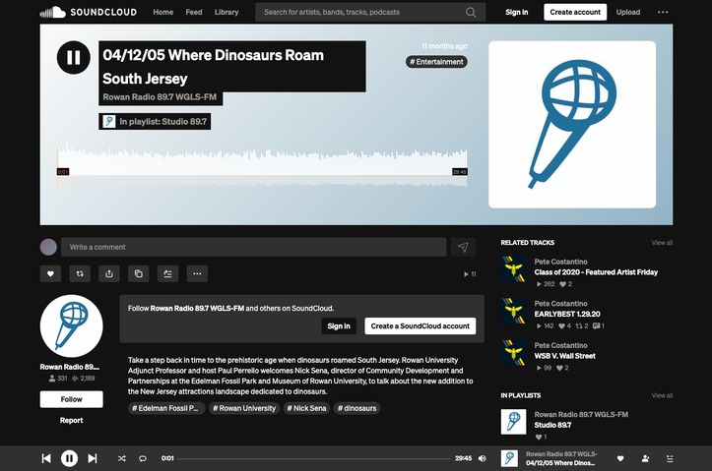Toggle repeat in the player bar
The height and width of the screenshot is (471, 712).
[x=143, y=458]
